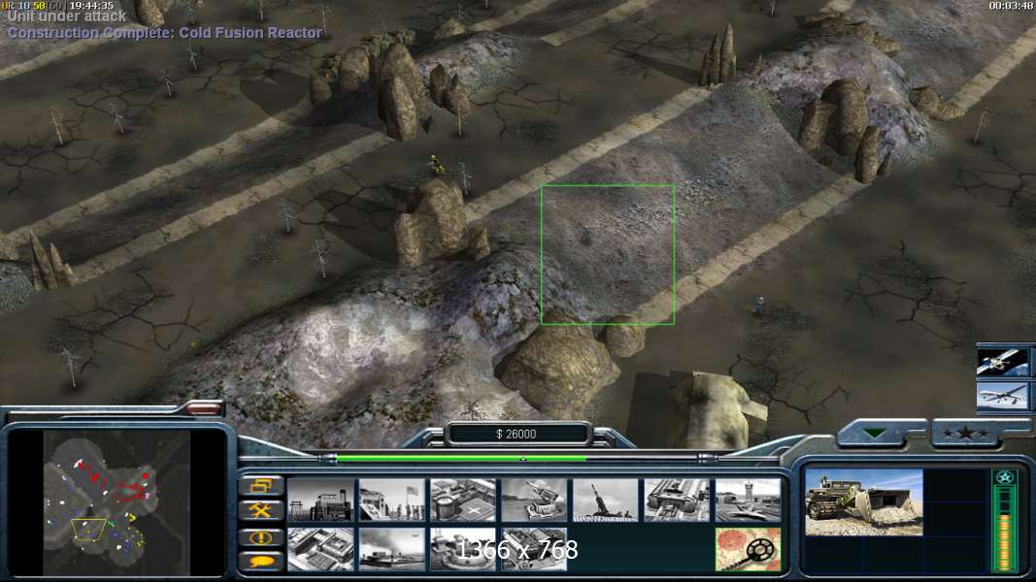The width and height of the screenshot is (1036, 582).
Task: Build a Supply Center with helipad icon
Action: click(x=462, y=501)
